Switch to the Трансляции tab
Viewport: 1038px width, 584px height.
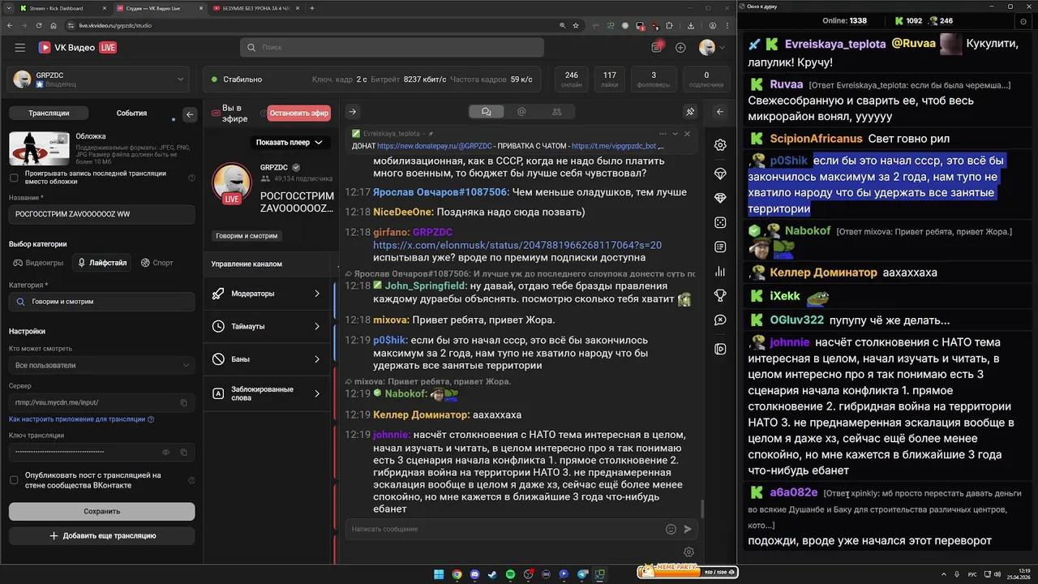pyautogui.click(x=49, y=114)
